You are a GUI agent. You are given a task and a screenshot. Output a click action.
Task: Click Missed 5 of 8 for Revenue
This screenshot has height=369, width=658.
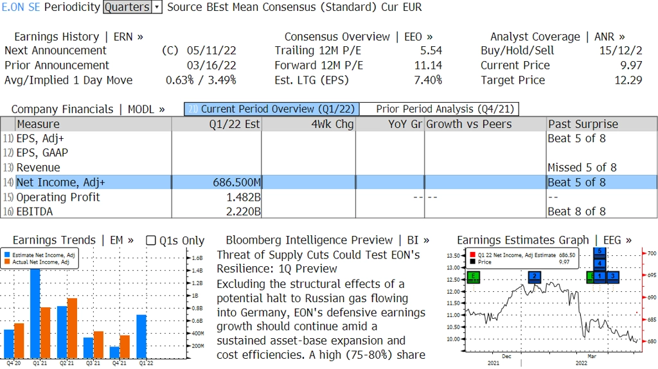tap(582, 168)
